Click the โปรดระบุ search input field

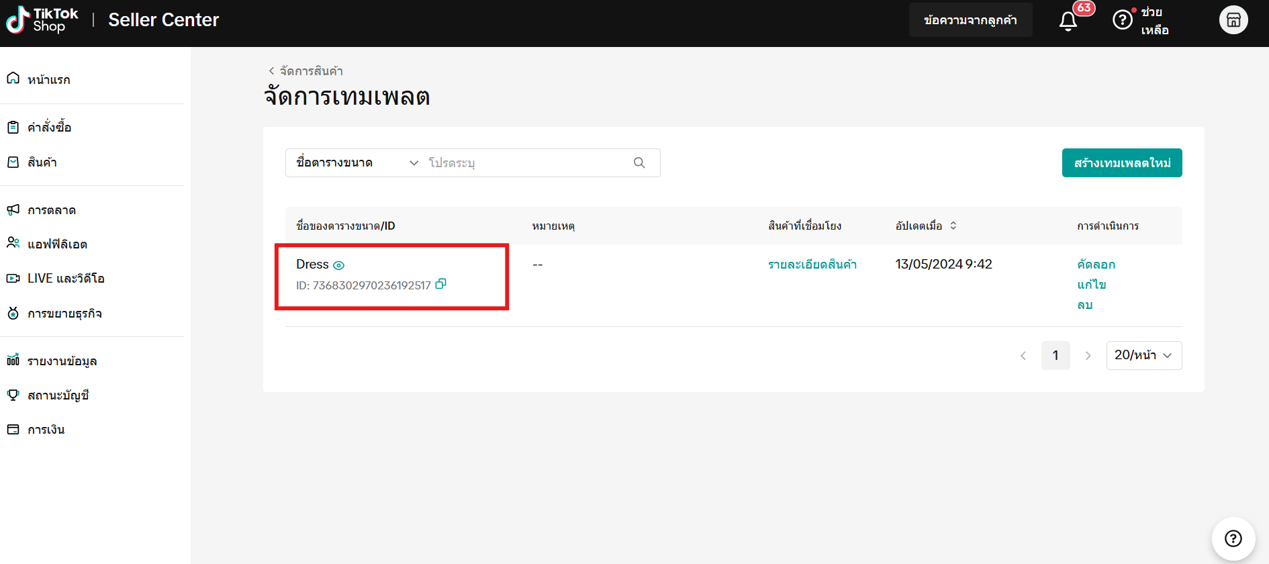[527, 163]
